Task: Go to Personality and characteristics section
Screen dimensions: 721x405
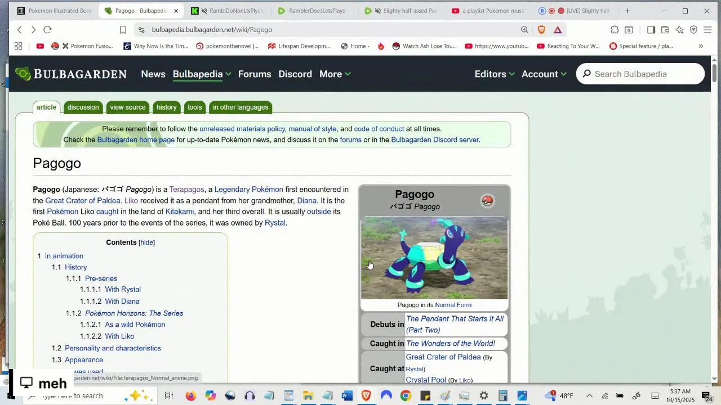Action: click(x=113, y=348)
